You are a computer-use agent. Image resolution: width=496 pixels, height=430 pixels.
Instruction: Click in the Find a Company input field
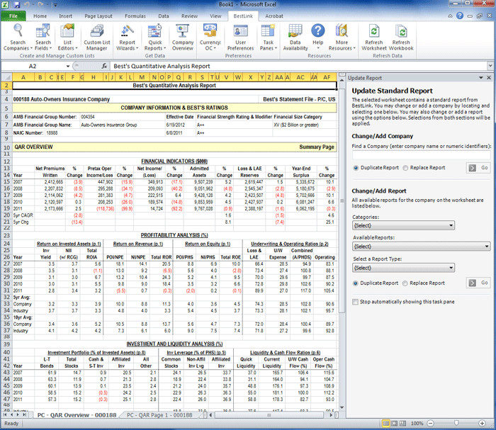coord(421,155)
